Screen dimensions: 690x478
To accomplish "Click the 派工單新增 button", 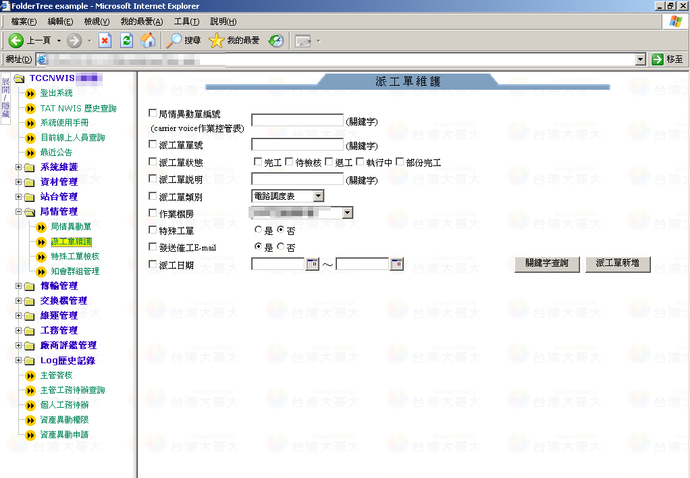I will [617, 263].
